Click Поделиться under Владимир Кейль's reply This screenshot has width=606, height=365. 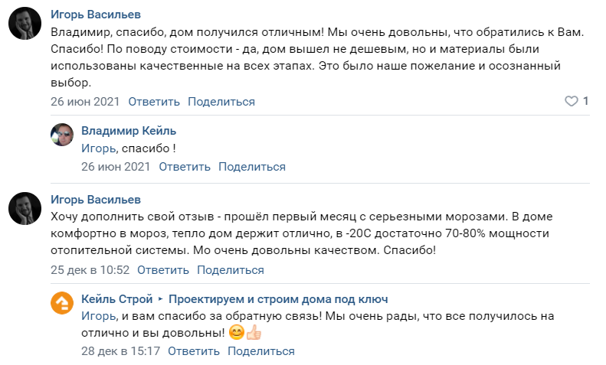[252, 167]
